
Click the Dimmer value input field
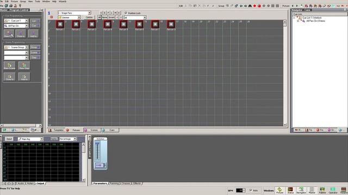(99, 165)
